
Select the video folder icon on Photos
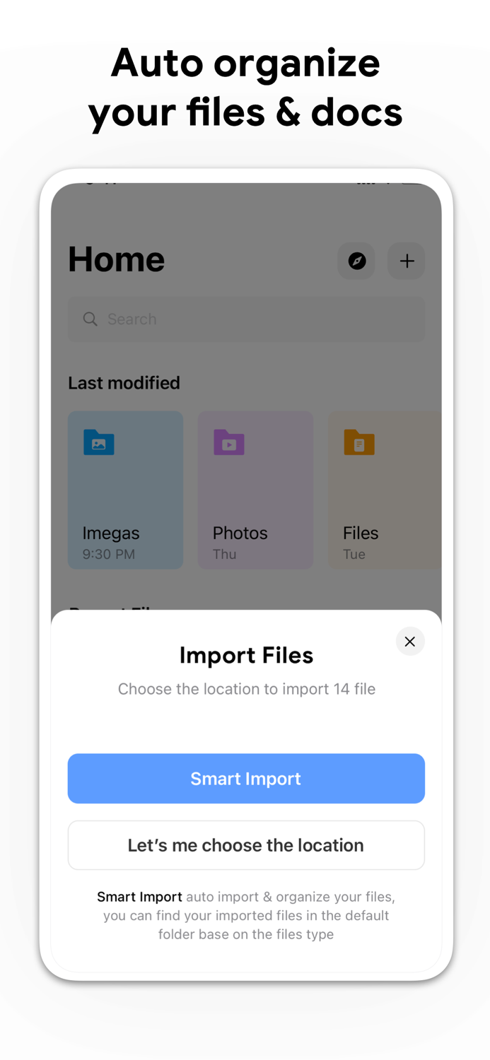tap(228, 442)
